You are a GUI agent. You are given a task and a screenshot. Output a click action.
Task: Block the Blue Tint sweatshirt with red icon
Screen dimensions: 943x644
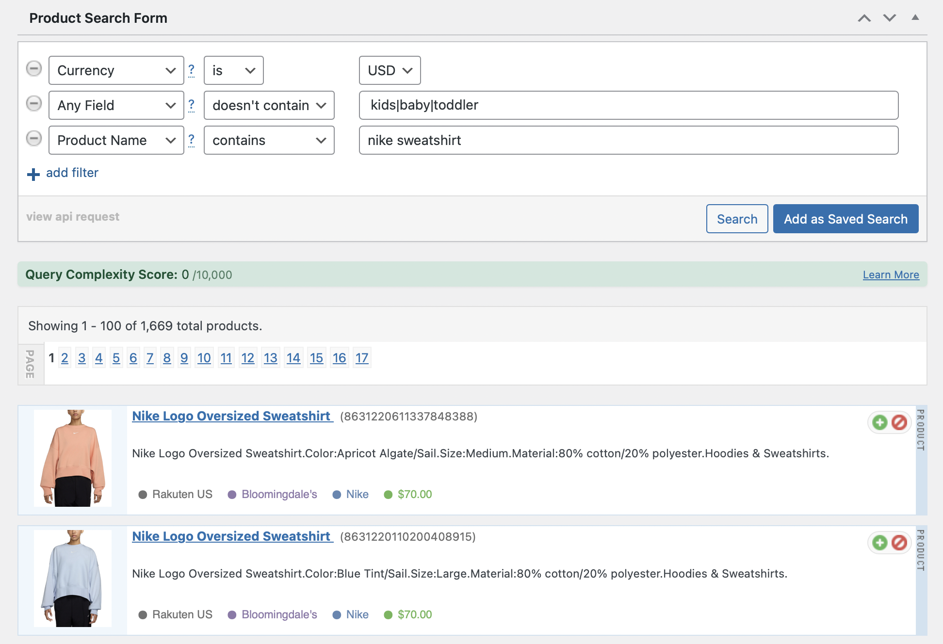tap(899, 543)
